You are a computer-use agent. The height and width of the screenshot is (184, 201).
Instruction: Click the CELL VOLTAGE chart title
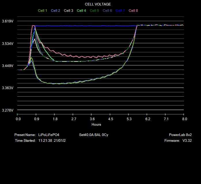click(98, 4)
